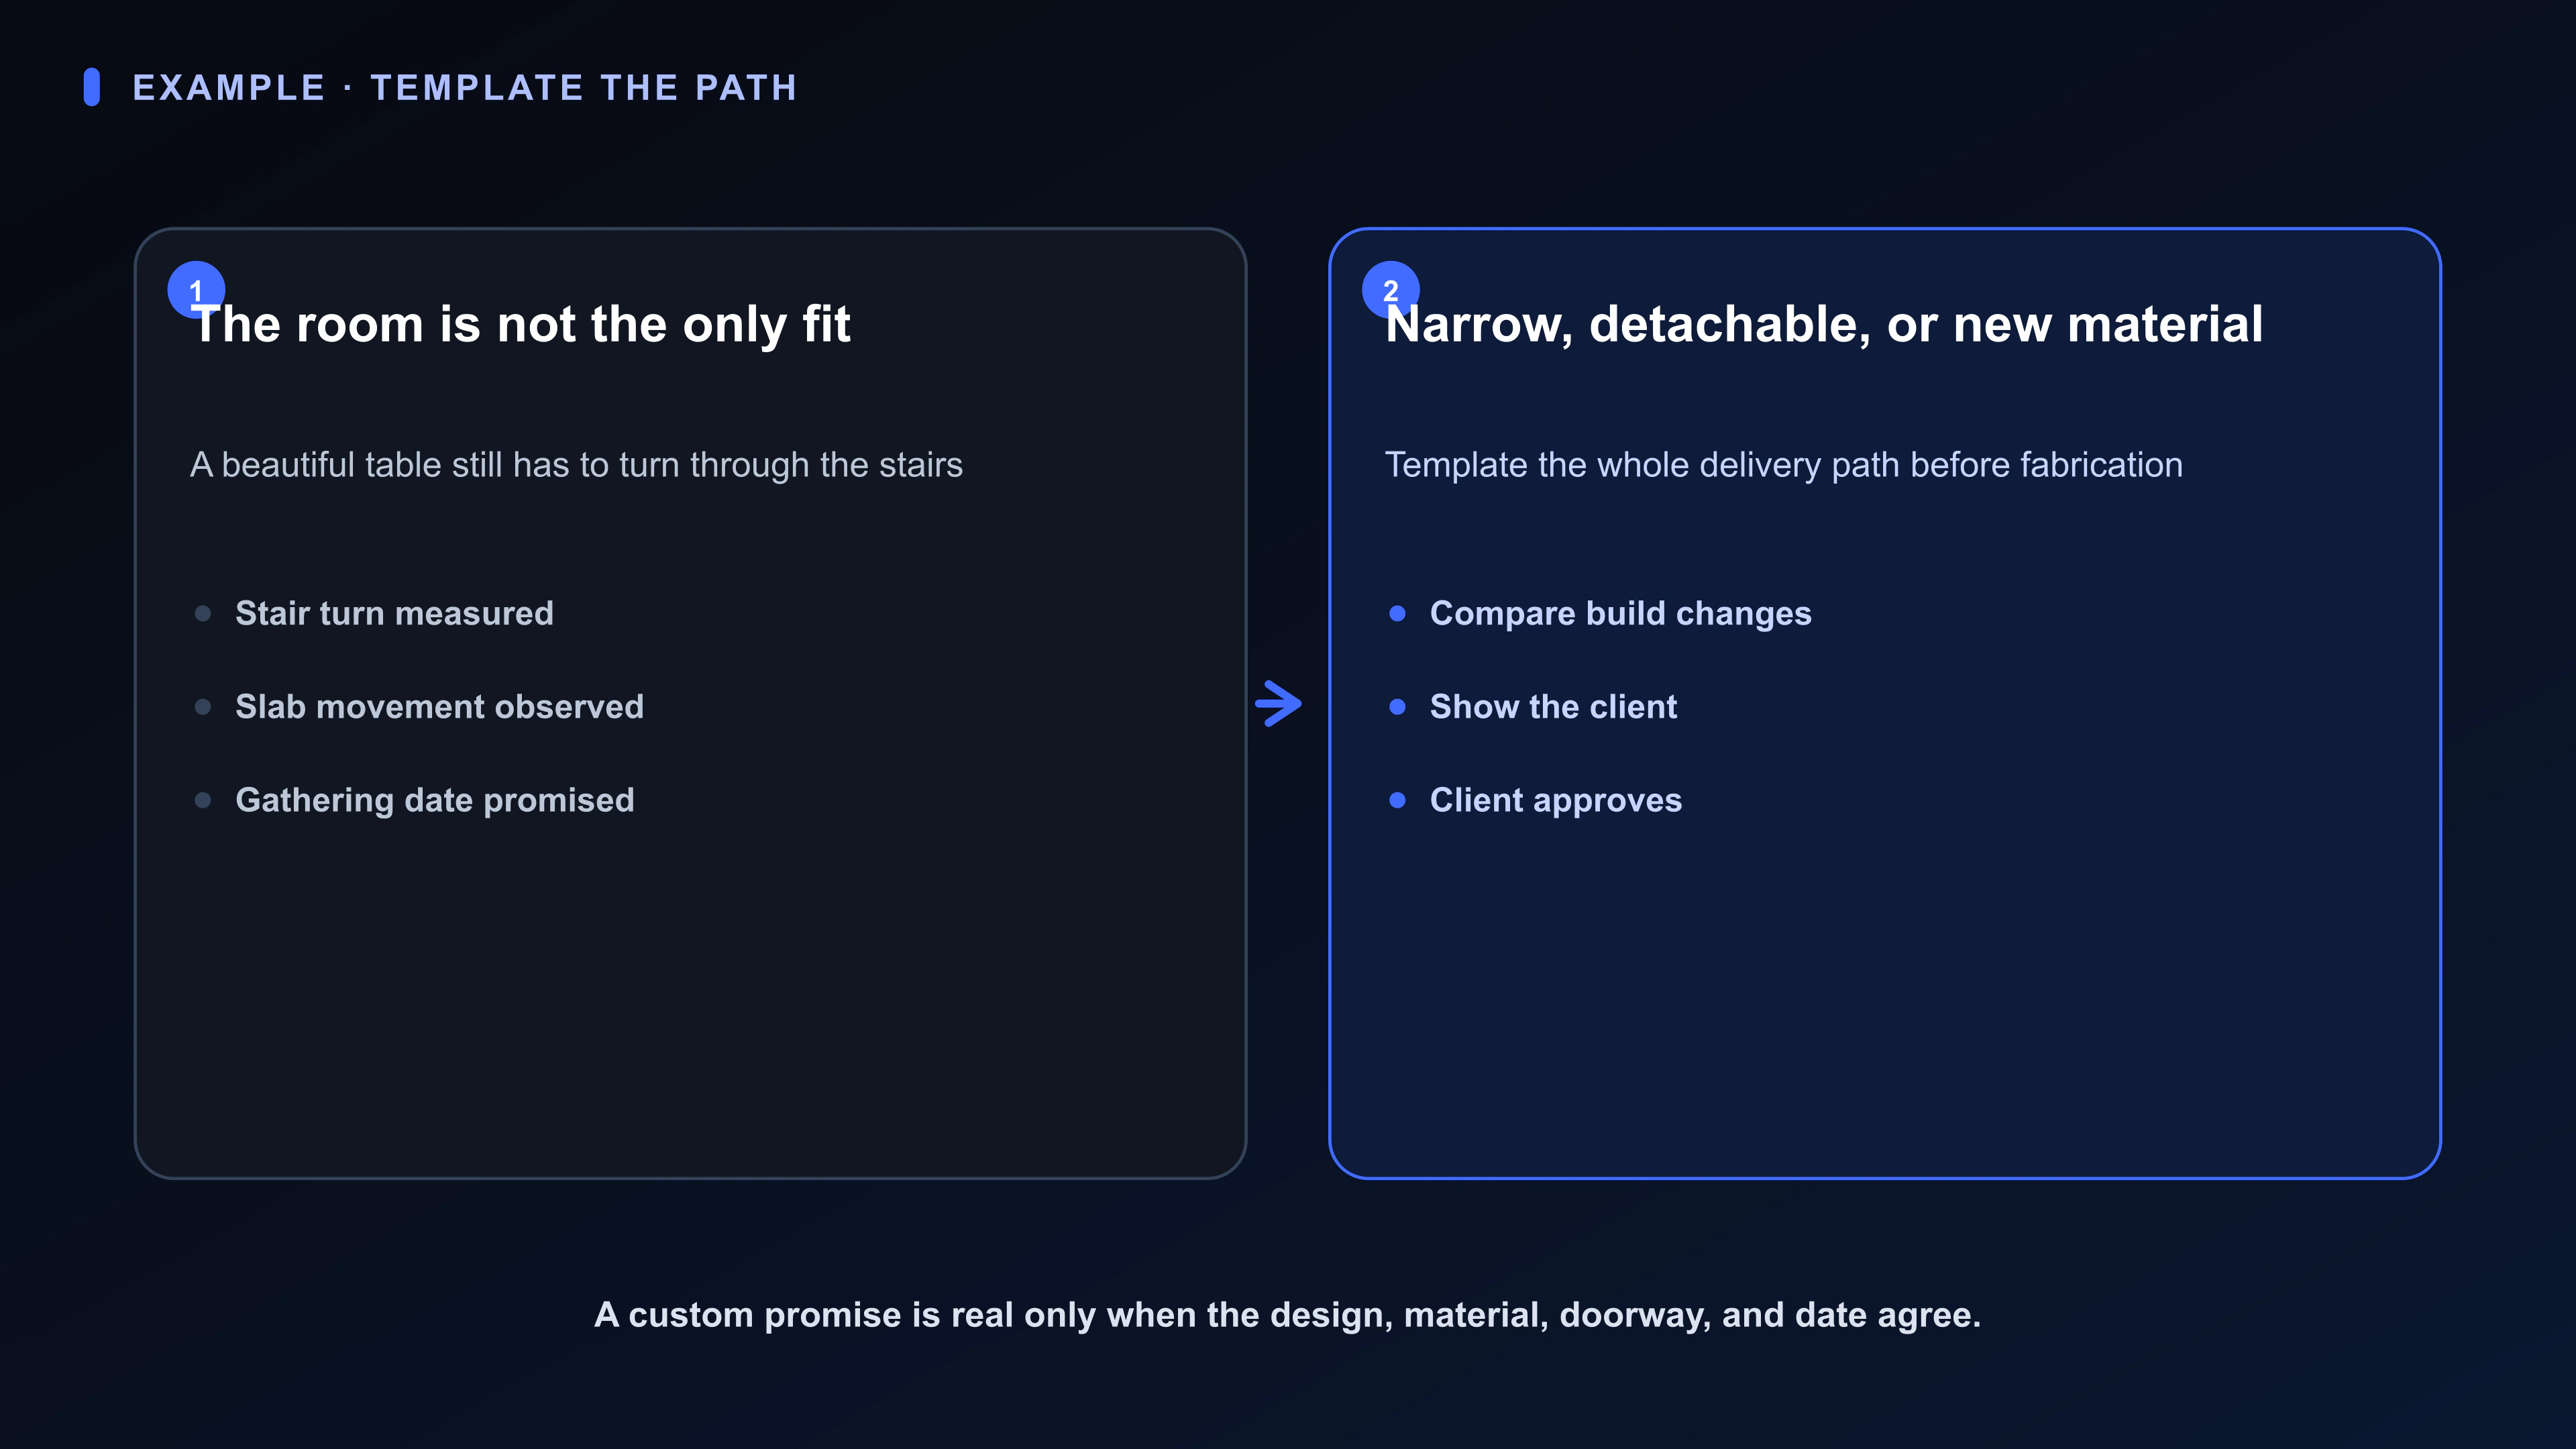Click "Compare build changes" list item
The height and width of the screenshot is (1449, 2576).
point(1620,613)
